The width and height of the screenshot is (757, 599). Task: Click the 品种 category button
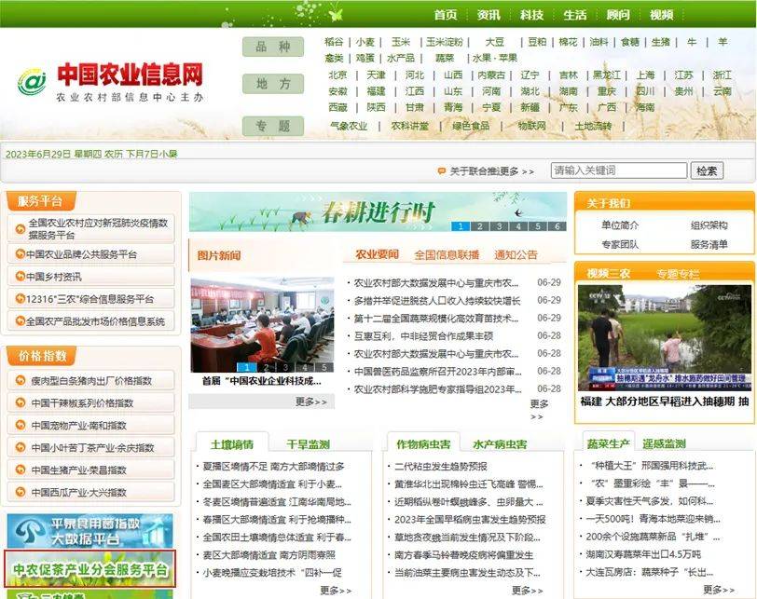tap(273, 47)
